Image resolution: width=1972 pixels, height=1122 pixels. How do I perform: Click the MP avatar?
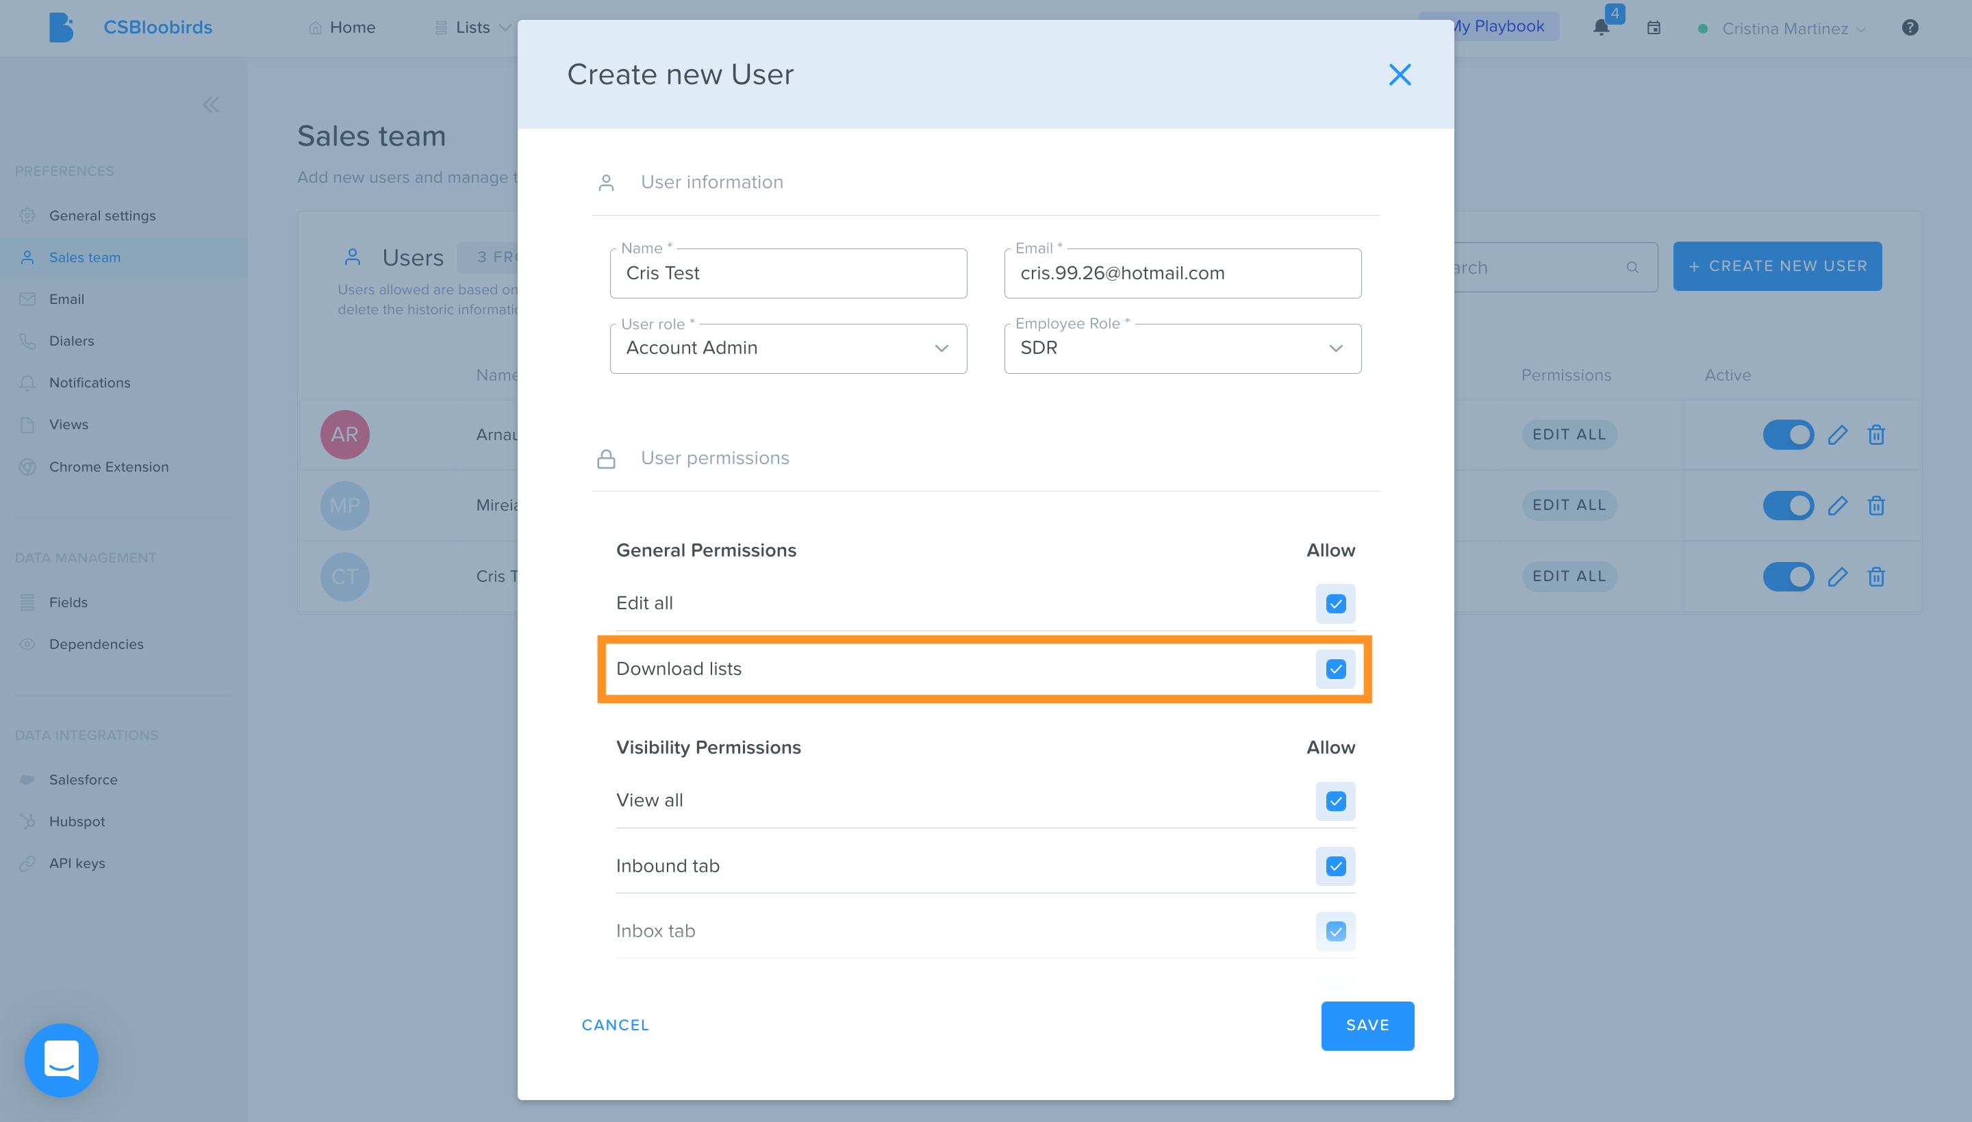tap(344, 505)
